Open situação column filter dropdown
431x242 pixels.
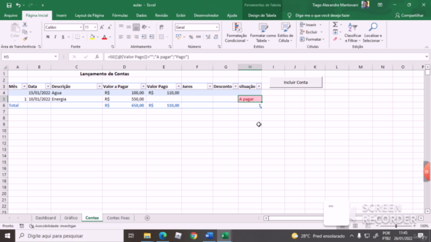[x=259, y=87]
